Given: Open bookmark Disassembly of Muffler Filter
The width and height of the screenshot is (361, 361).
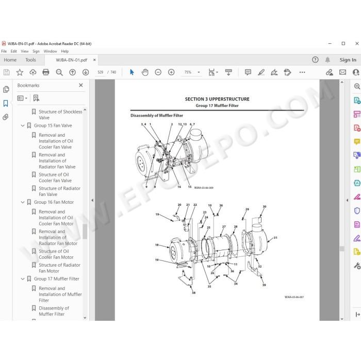Looking at the screenshot, I should [x=54, y=311].
